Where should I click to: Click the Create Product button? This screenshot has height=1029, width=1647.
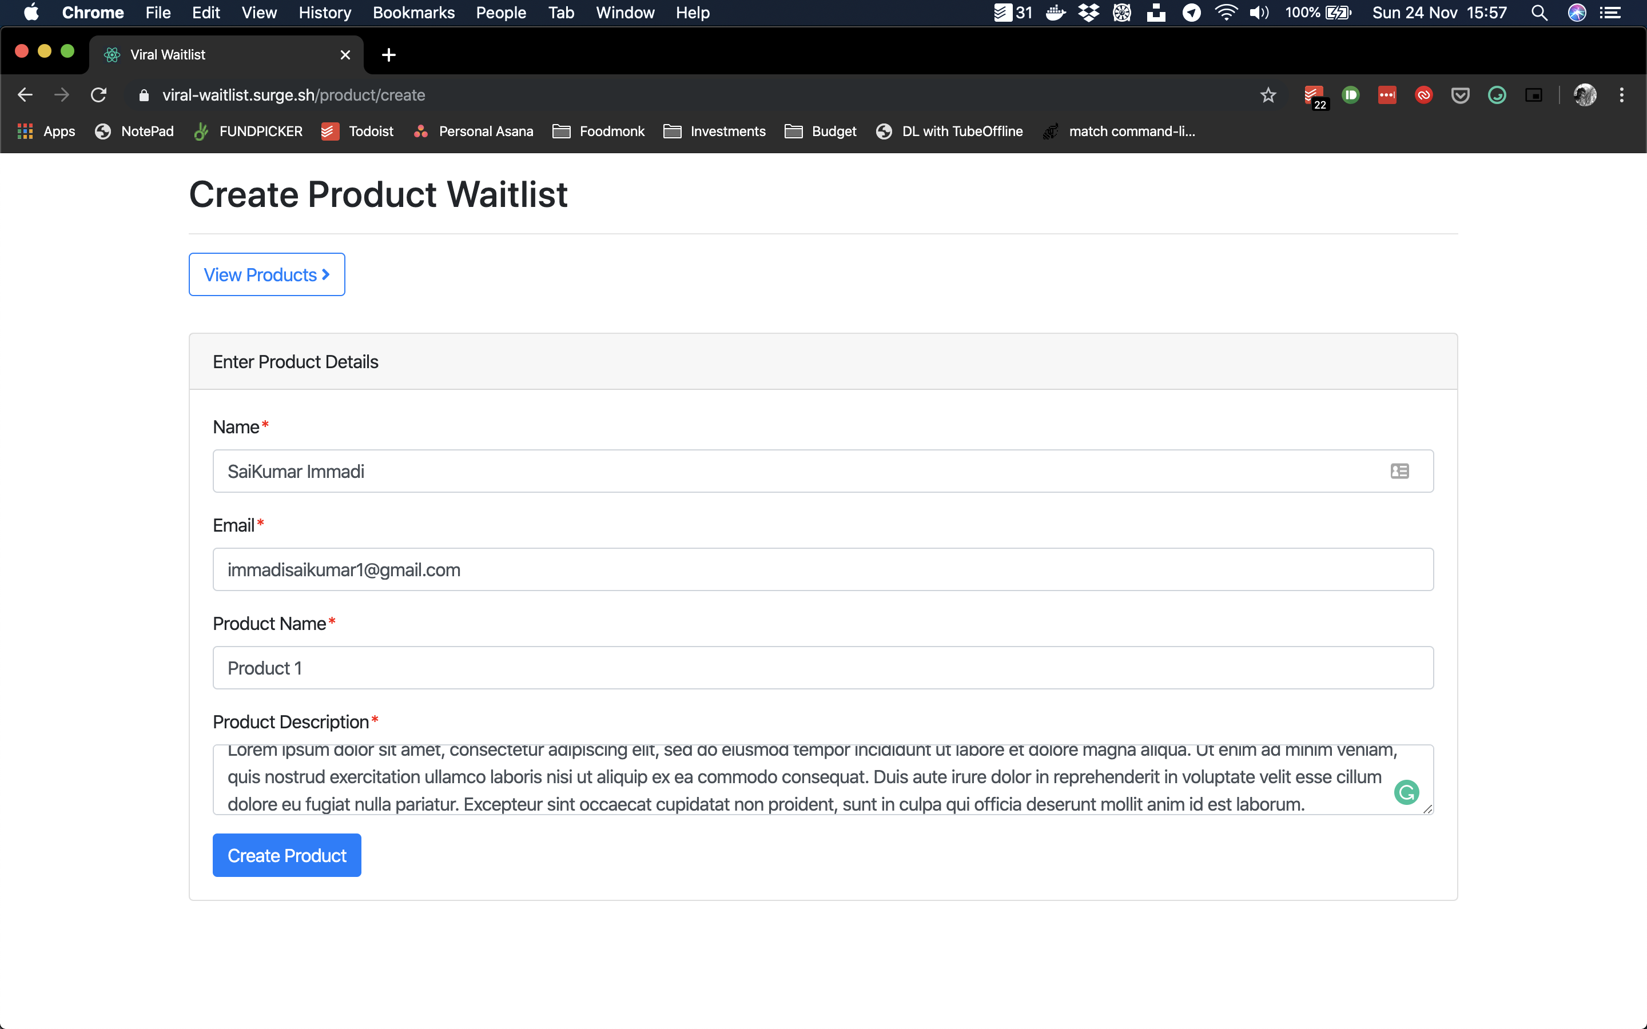point(287,855)
